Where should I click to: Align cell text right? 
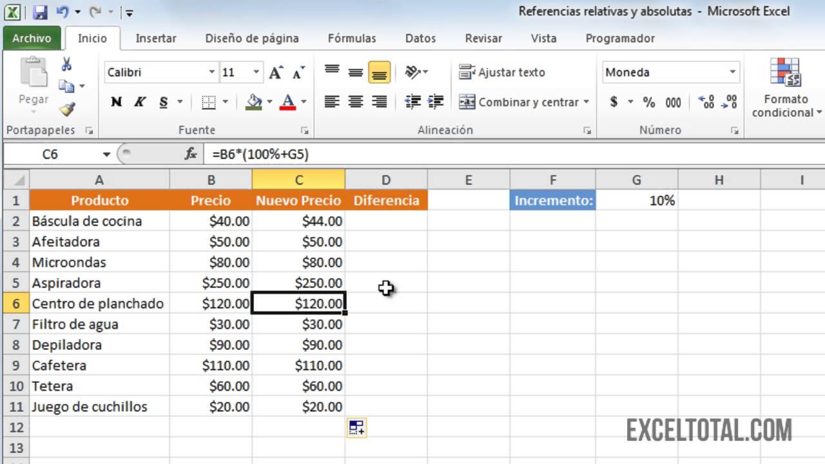(380, 102)
